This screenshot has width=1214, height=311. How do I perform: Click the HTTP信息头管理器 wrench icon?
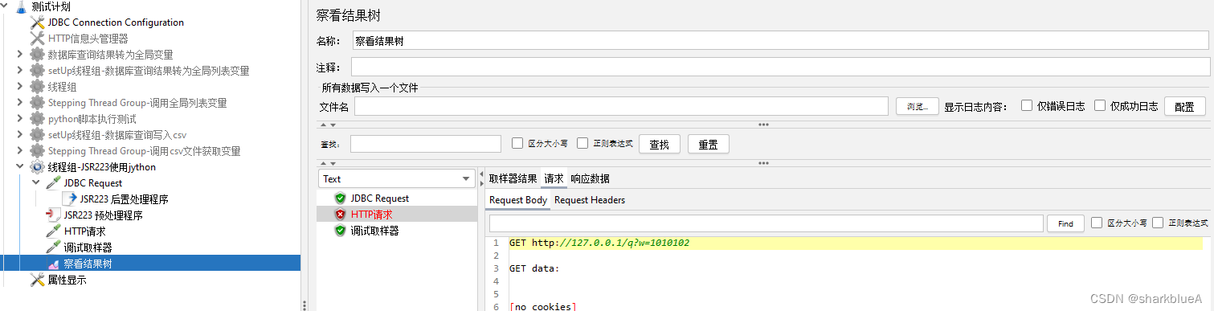(37, 39)
